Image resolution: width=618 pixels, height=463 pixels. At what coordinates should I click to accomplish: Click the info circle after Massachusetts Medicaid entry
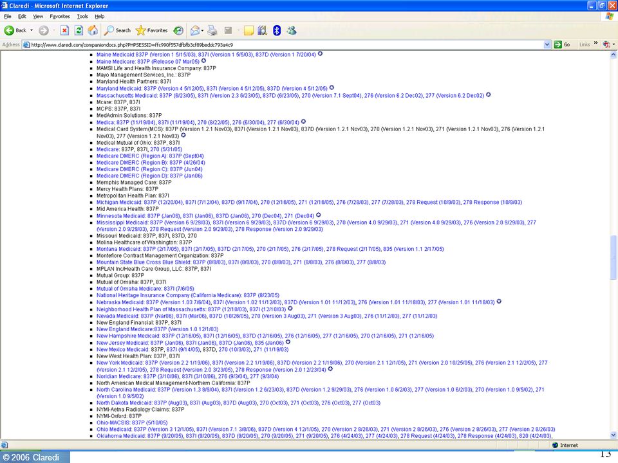[x=488, y=95]
